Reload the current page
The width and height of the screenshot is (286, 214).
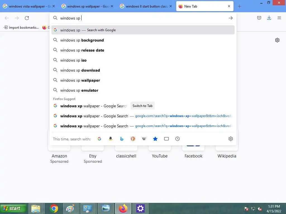pyautogui.click(x=27, y=18)
